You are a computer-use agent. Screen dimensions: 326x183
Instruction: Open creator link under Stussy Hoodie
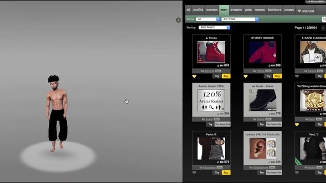click(x=260, y=71)
